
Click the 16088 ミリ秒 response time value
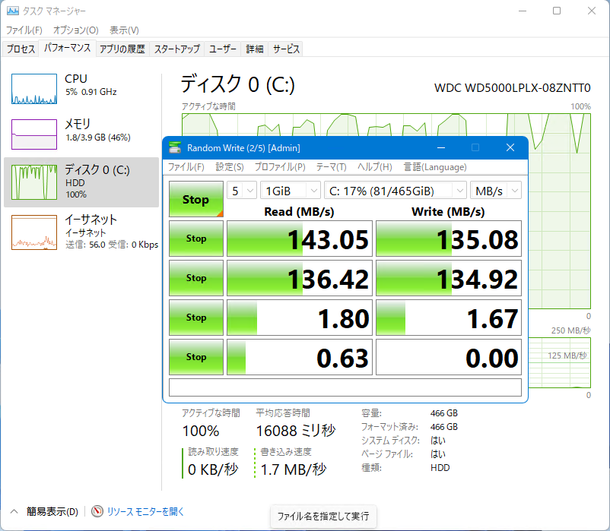point(296,431)
